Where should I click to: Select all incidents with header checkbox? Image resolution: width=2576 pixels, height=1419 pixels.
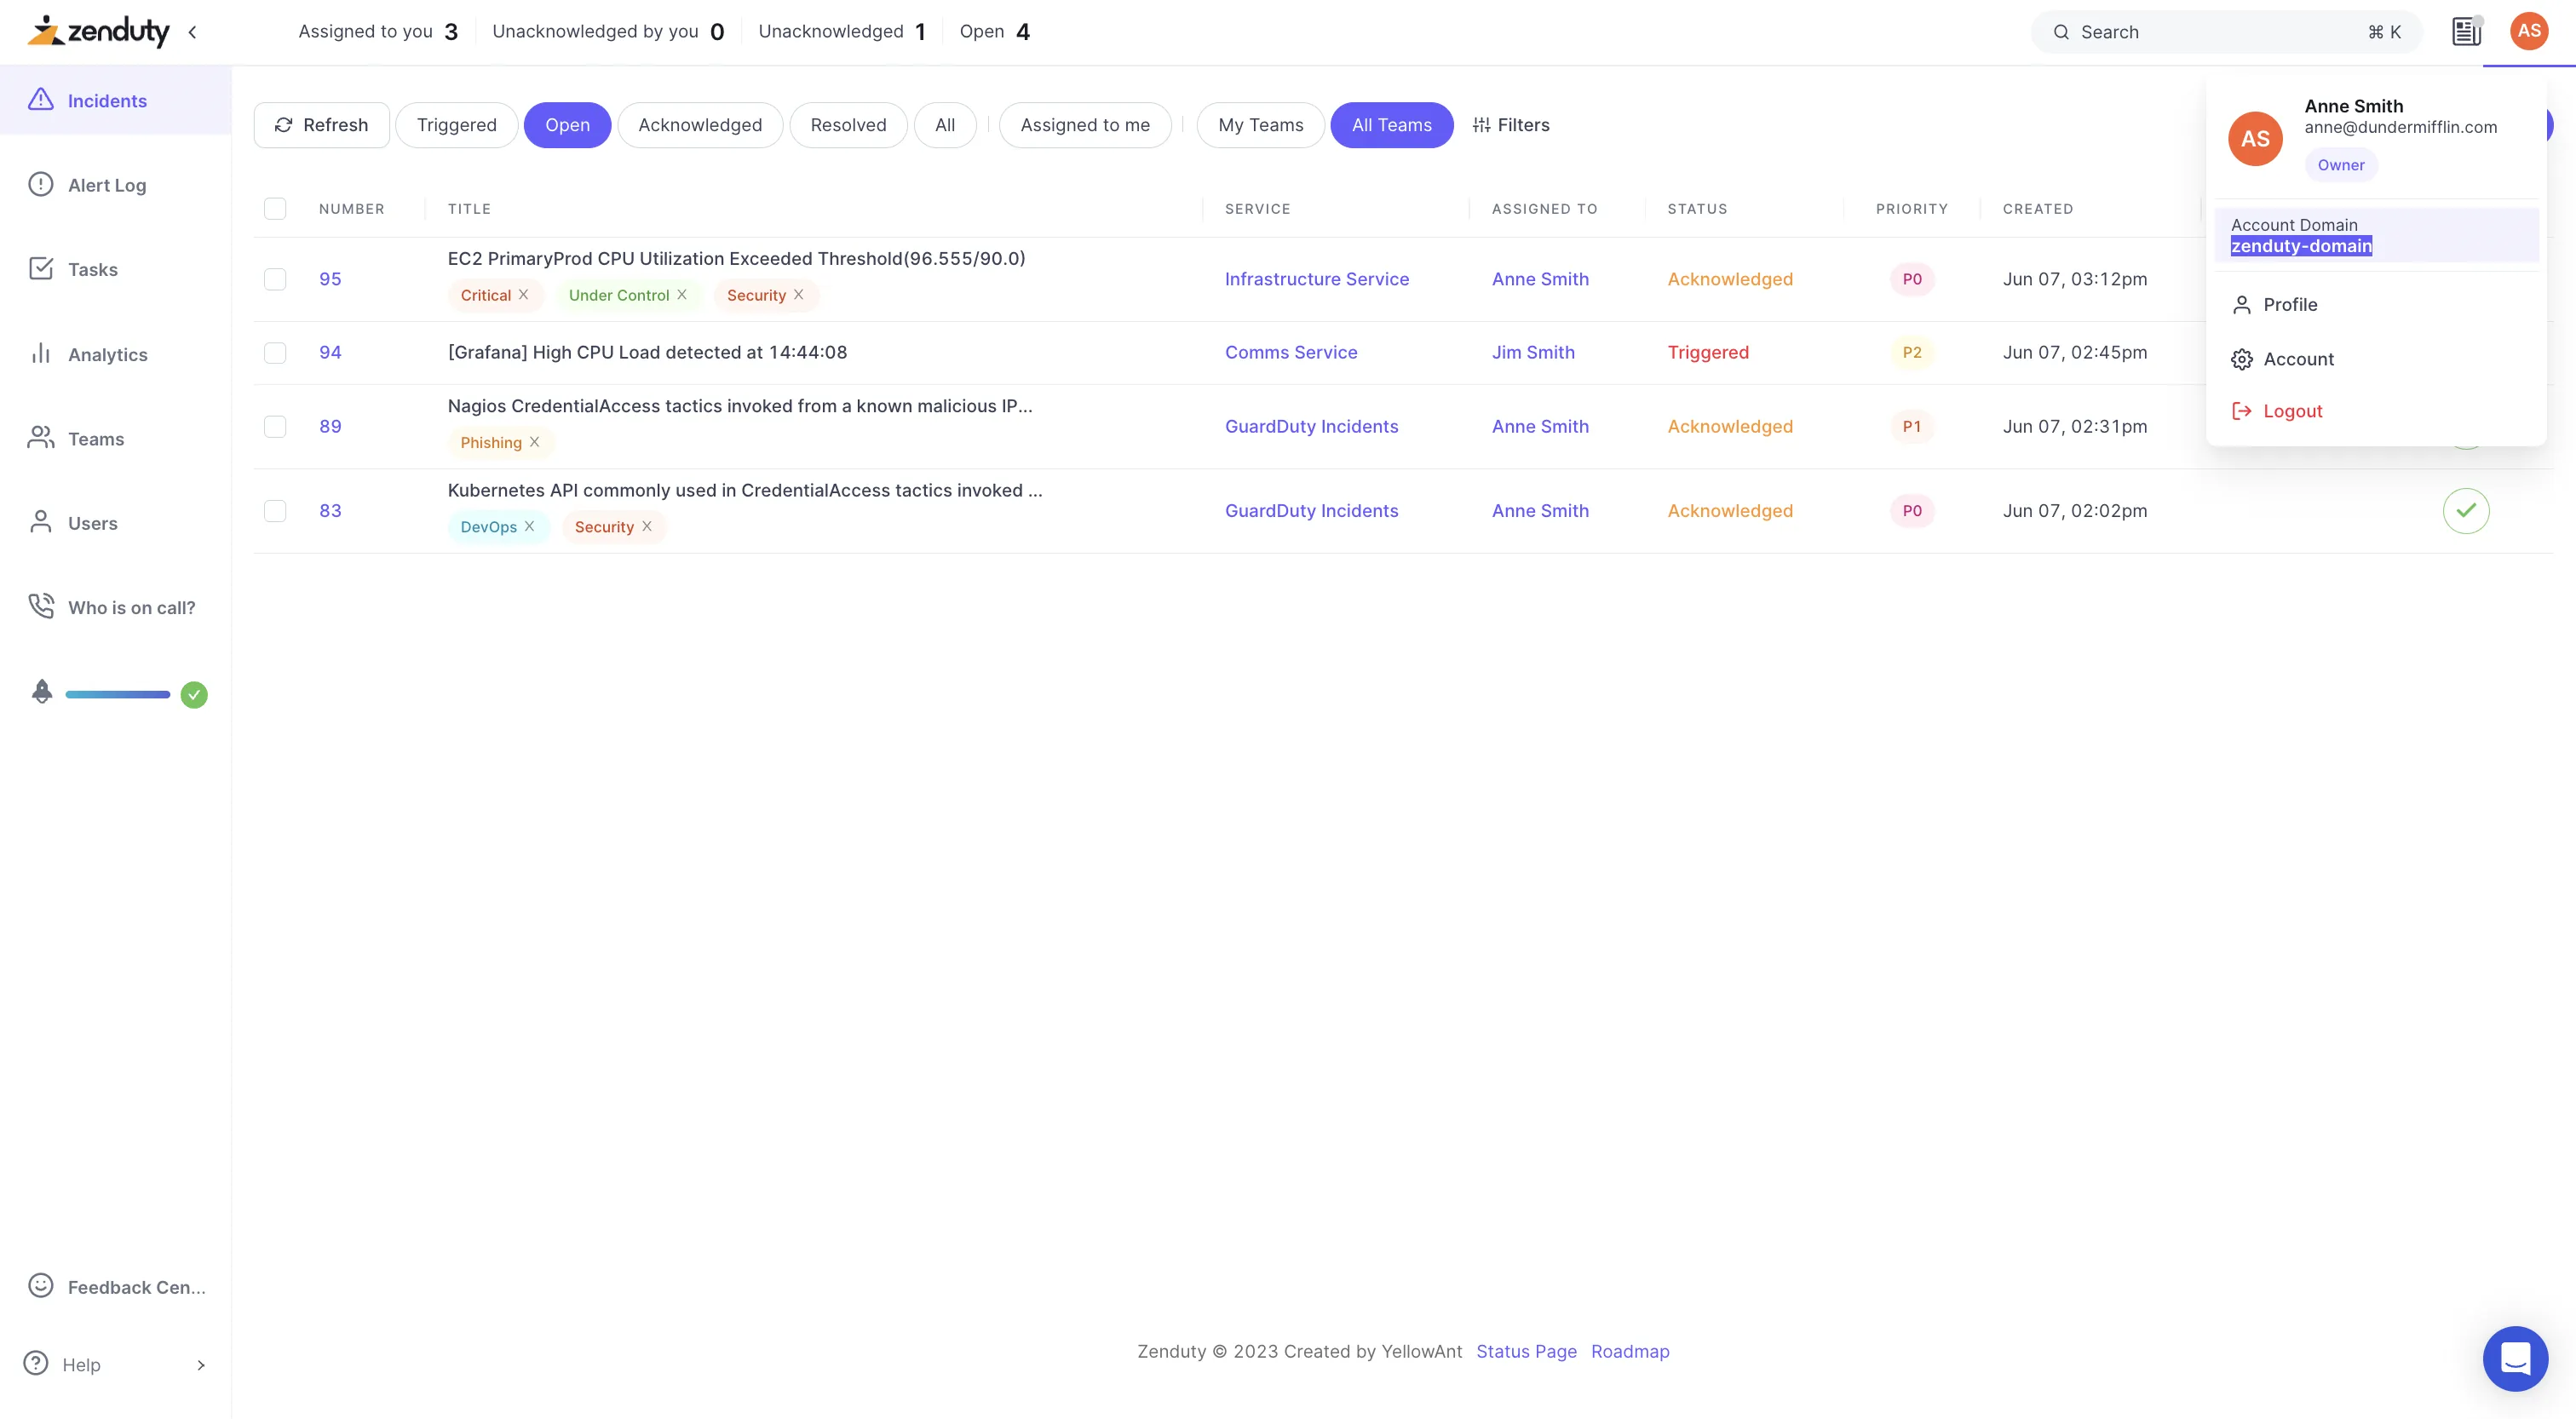(275, 209)
